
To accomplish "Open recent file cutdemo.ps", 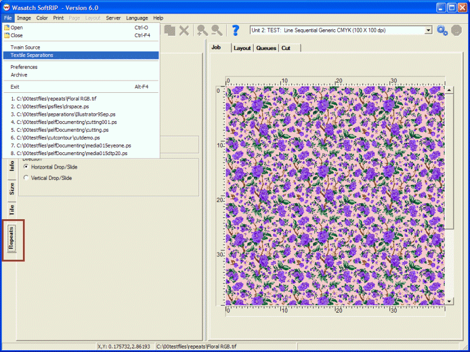I will 81,138.
